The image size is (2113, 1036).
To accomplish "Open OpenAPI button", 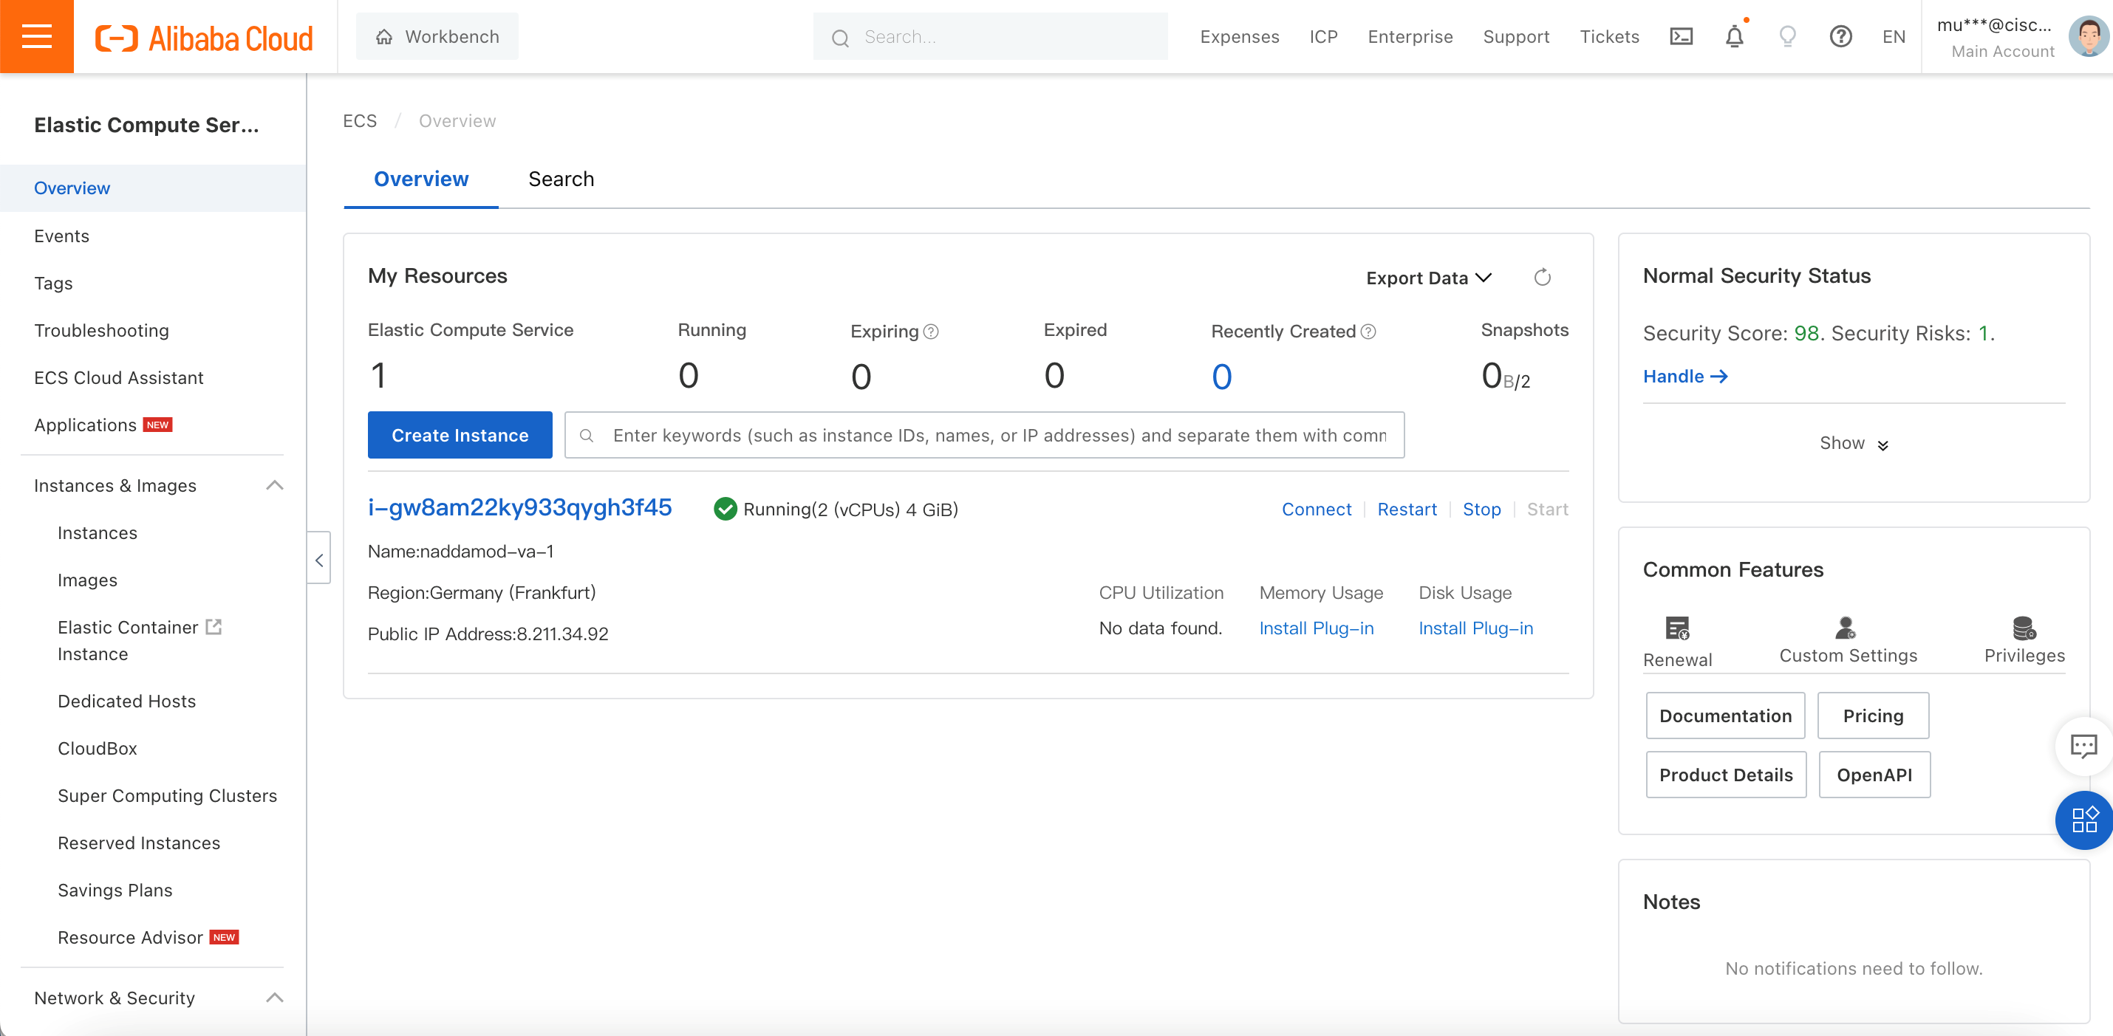I will (x=1874, y=775).
